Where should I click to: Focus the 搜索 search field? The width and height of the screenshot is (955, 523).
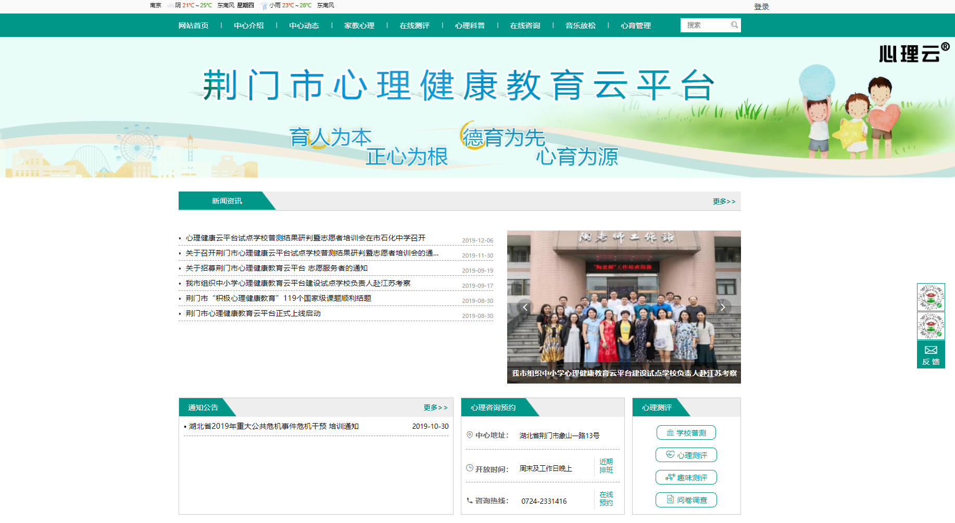706,25
